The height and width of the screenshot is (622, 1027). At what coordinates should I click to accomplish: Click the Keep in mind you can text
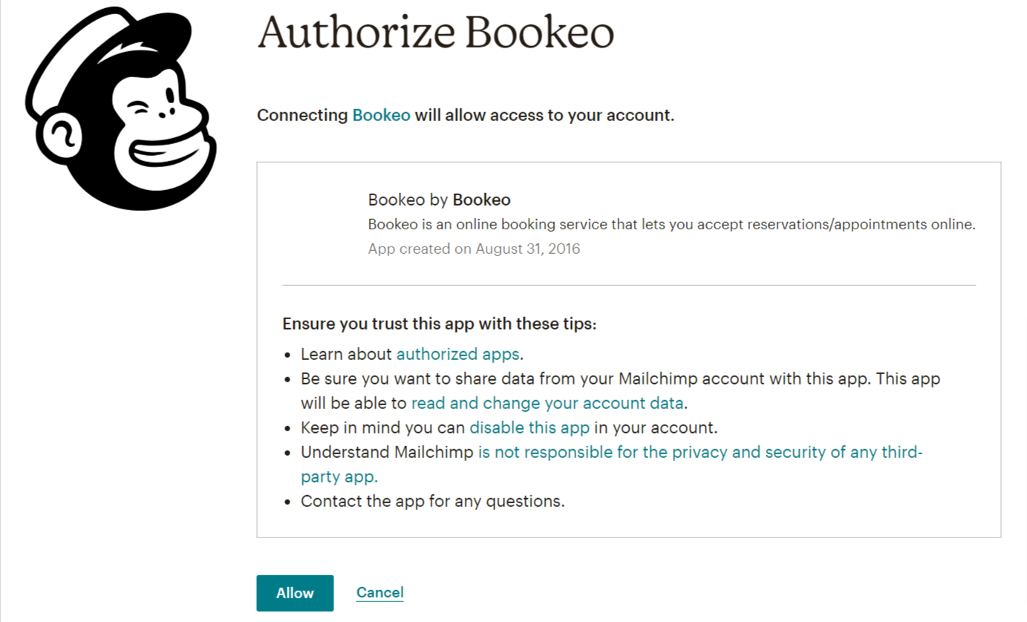[383, 428]
